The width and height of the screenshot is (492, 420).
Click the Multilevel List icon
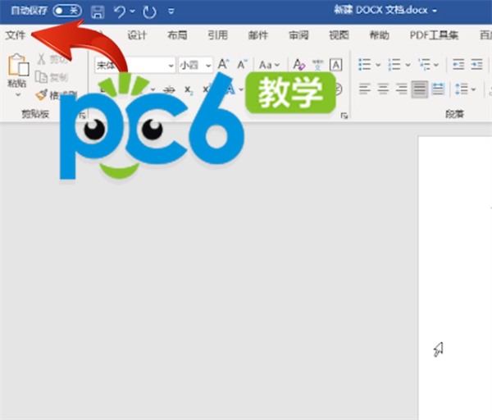pos(424,64)
